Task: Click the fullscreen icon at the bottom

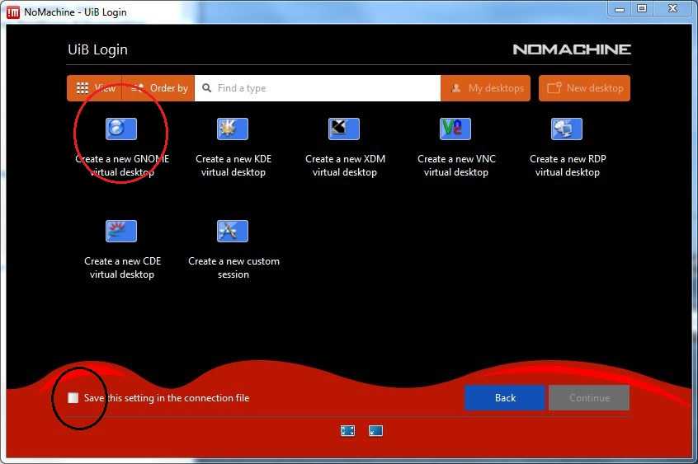Action: 347,431
